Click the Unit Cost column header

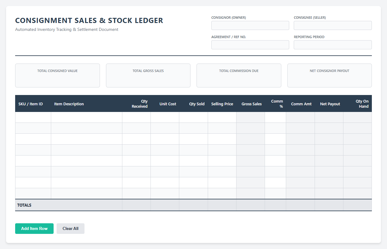165,104
